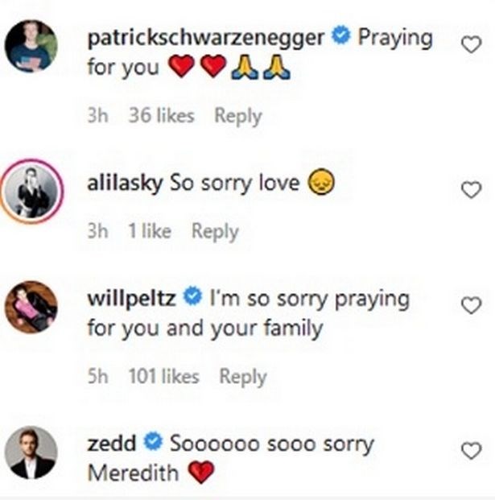The width and height of the screenshot is (495, 500).
Task: View the 36 likes on Patrick's comment
Action: click(x=161, y=116)
